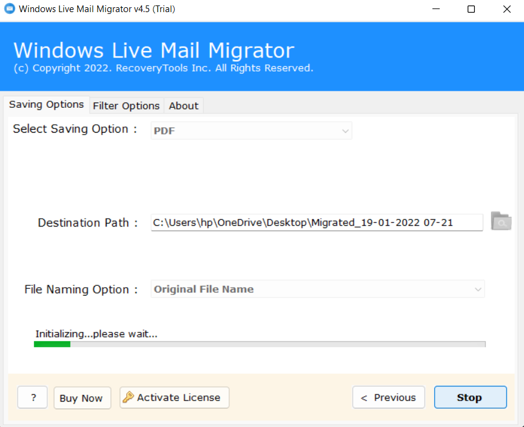The height and width of the screenshot is (427, 524).
Task: Click the 'Initializing...please wait...' status text
Action: [96, 334]
